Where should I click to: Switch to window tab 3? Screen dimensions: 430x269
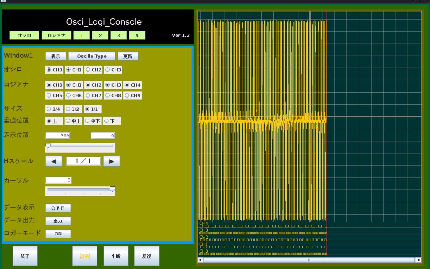point(119,35)
